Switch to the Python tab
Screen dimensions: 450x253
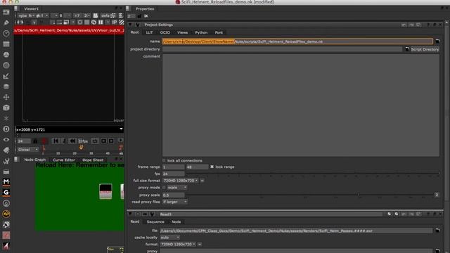coord(201,32)
